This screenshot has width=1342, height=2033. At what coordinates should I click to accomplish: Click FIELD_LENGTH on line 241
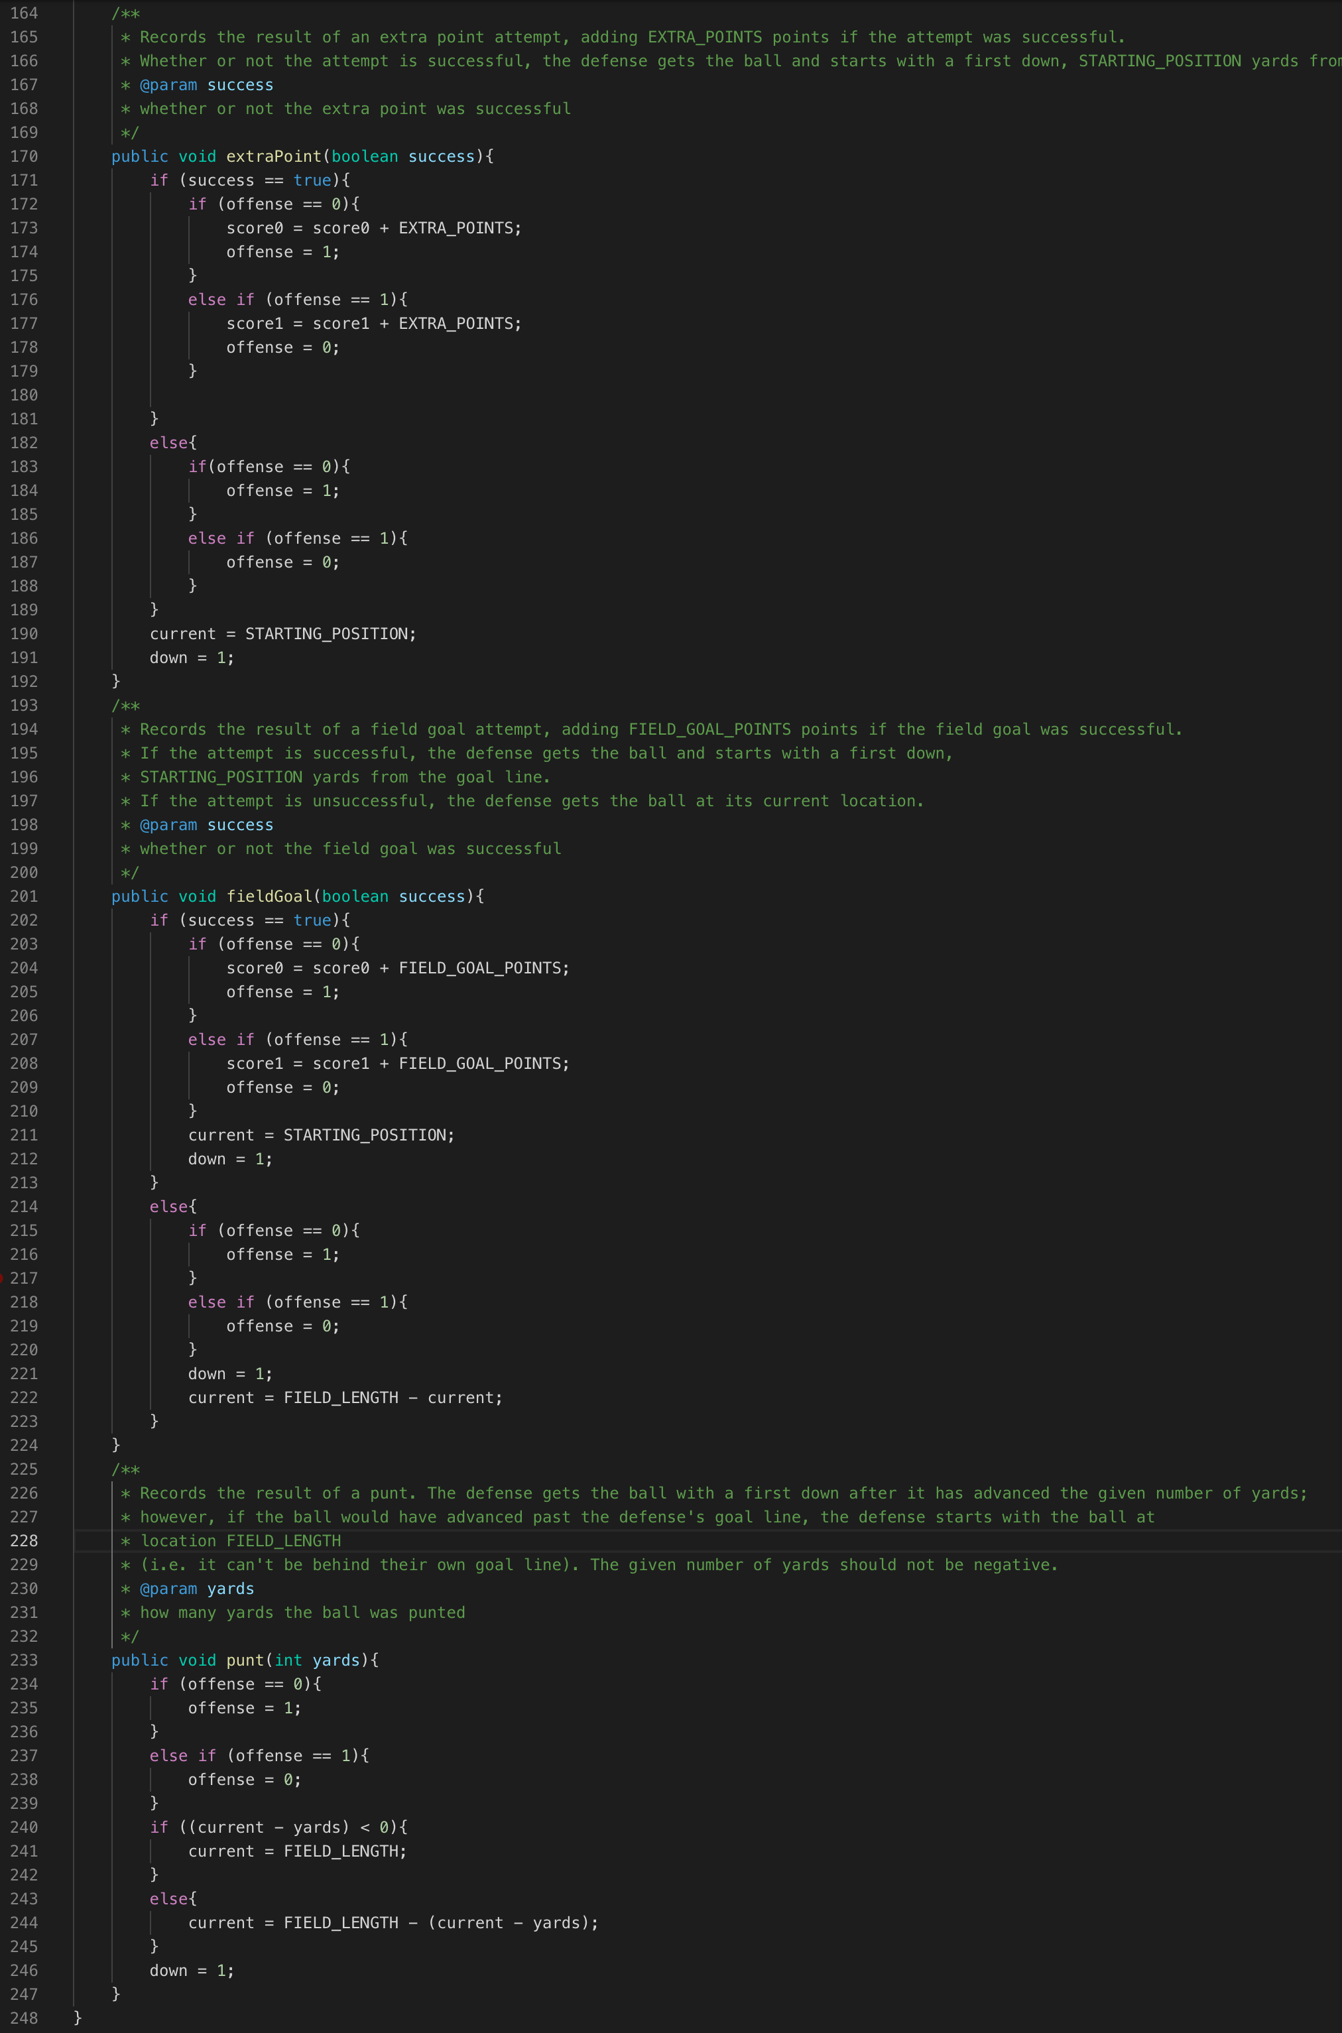(341, 1851)
